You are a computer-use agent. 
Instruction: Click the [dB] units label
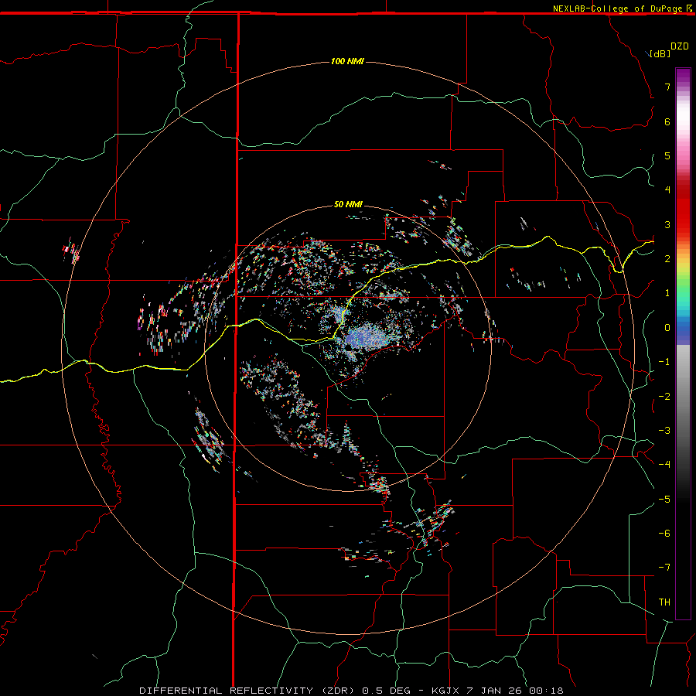[x=660, y=53]
